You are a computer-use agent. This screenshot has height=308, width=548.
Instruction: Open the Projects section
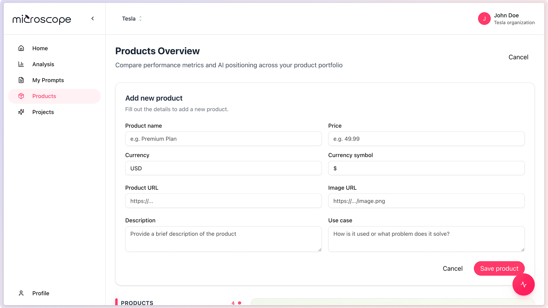[x=43, y=112]
